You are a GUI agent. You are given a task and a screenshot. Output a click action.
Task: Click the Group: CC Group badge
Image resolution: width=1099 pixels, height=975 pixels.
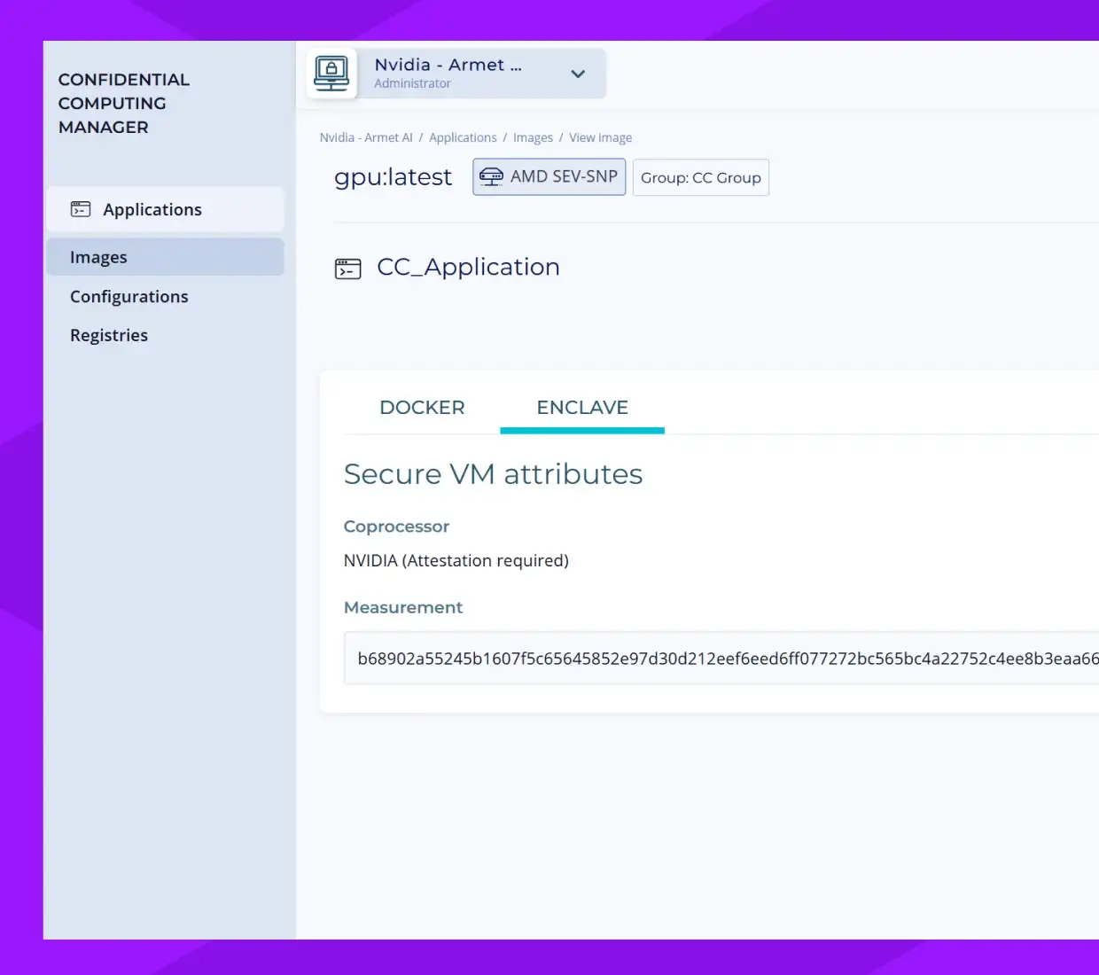pyautogui.click(x=700, y=177)
